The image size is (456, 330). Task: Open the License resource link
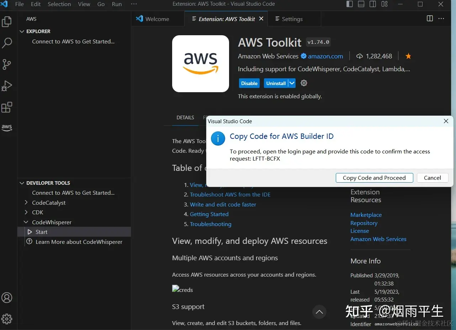point(360,231)
